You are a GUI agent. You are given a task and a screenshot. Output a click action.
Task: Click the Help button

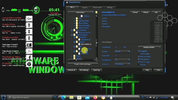[x=147, y=70]
